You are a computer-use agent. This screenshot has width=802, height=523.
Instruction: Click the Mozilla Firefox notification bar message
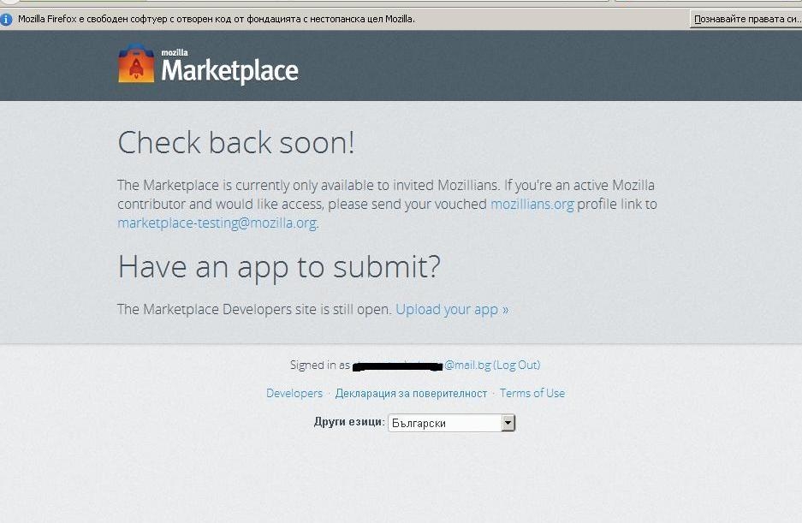[217, 20]
